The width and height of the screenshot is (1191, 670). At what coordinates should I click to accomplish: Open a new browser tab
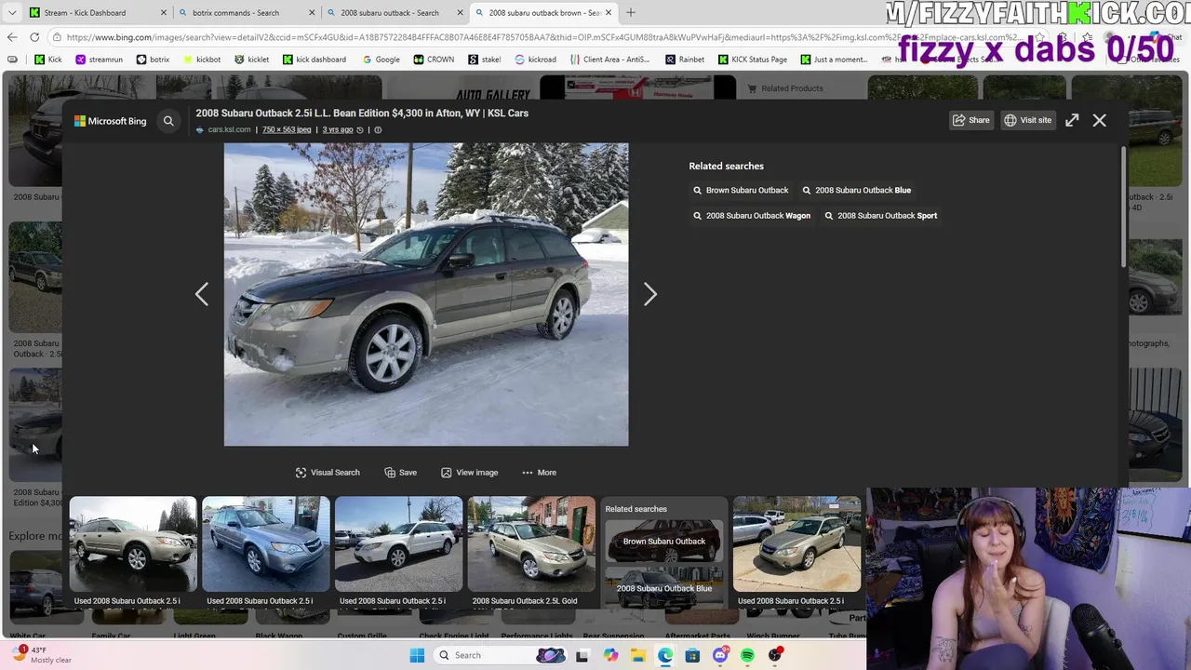point(631,13)
